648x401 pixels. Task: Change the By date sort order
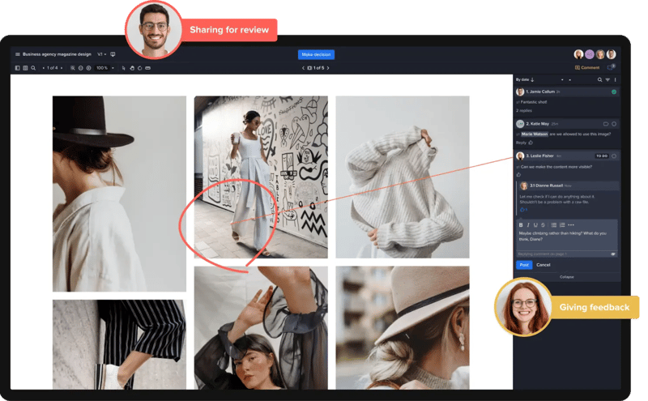click(526, 79)
